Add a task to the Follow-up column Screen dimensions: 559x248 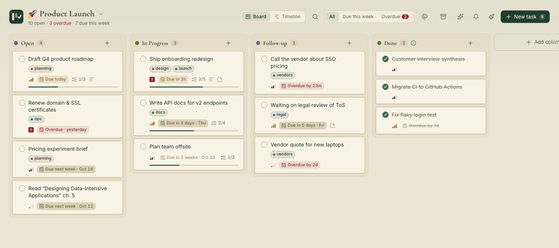click(349, 43)
